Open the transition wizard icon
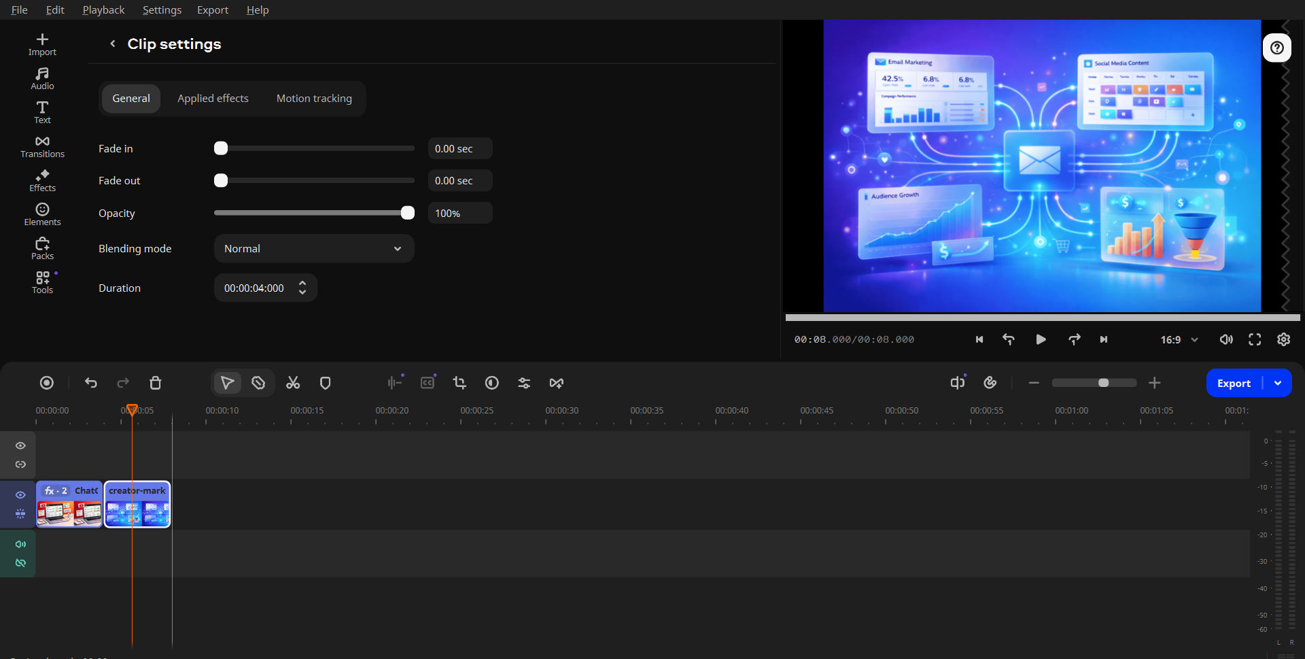 (x=557, y=383)
